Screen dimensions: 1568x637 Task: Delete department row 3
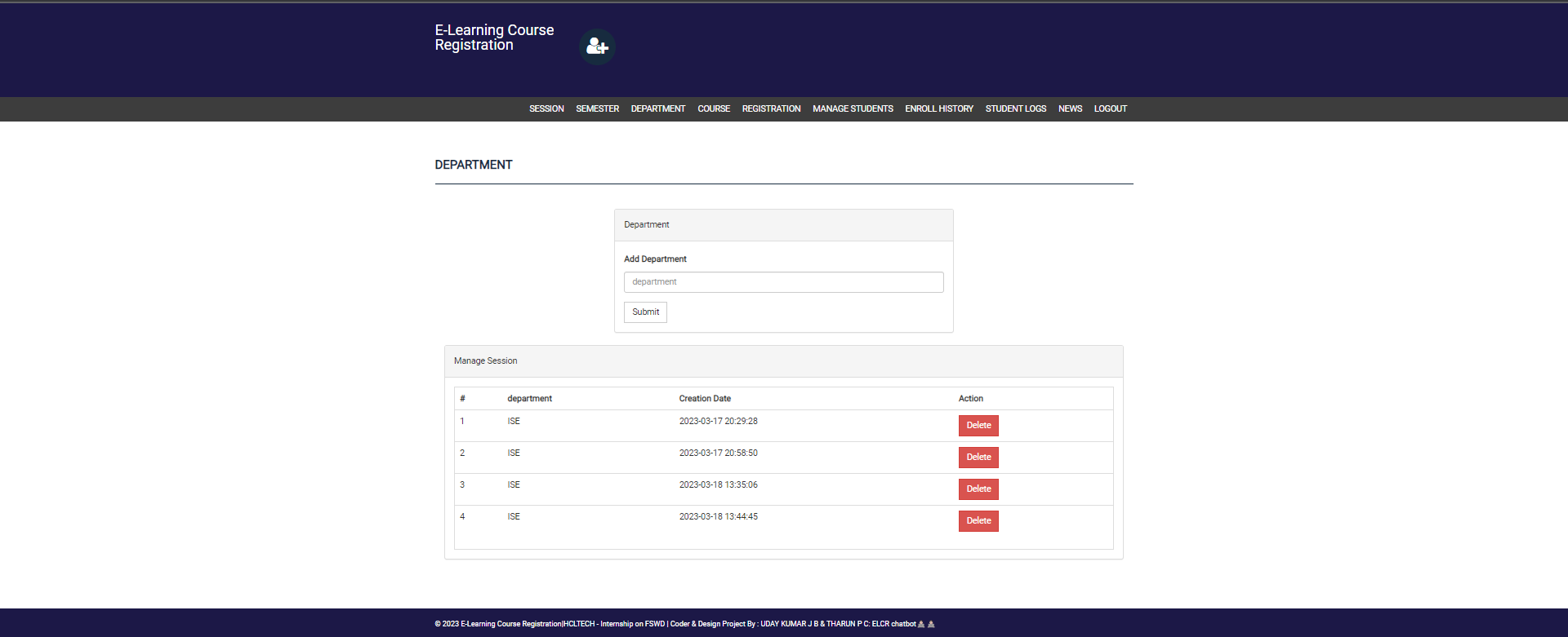[978, 489]
